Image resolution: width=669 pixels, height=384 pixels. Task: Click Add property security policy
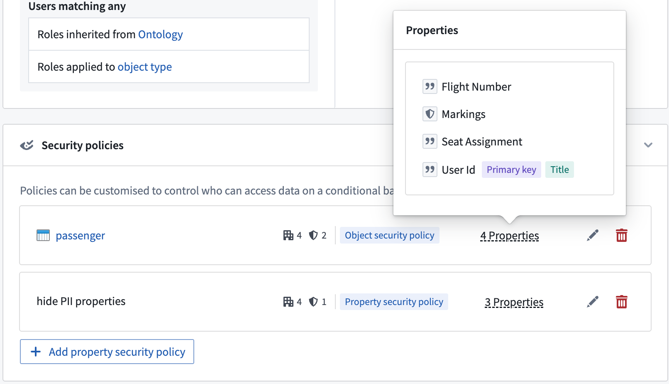pos(107,352)
